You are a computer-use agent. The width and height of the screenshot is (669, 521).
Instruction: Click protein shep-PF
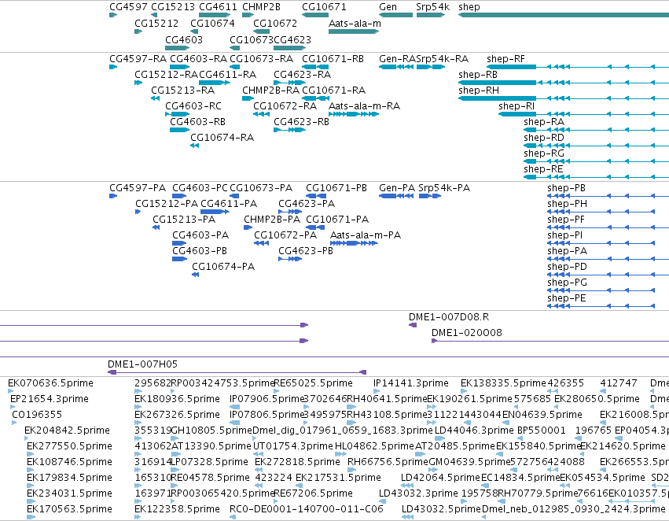point(566,220)
